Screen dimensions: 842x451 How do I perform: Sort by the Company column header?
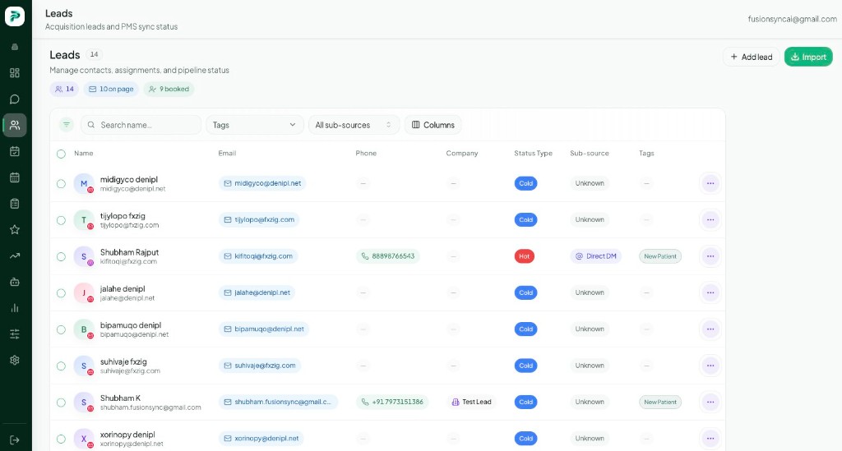[x=462, y=154]
